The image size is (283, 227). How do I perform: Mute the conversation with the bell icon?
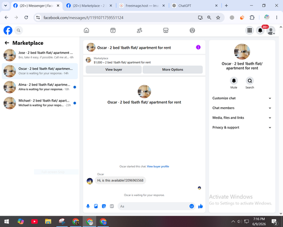click(x=234, y=81)
